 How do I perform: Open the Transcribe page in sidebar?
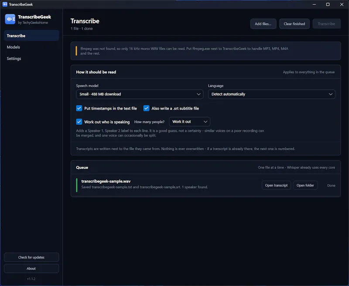coord(31,36)
